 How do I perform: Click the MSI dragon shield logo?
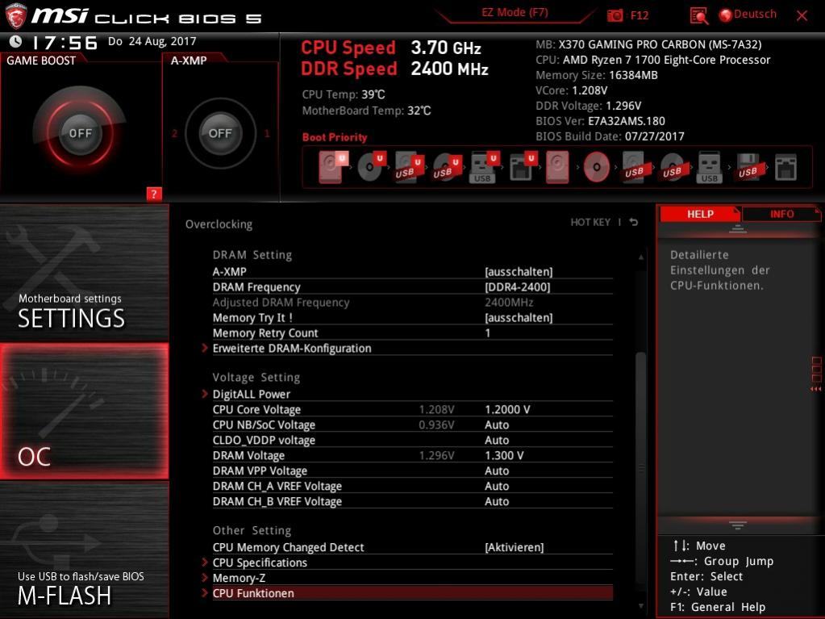point(15,15)
